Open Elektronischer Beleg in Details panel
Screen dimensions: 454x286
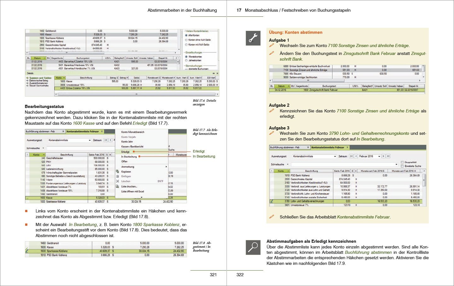(x=39, y=80)
